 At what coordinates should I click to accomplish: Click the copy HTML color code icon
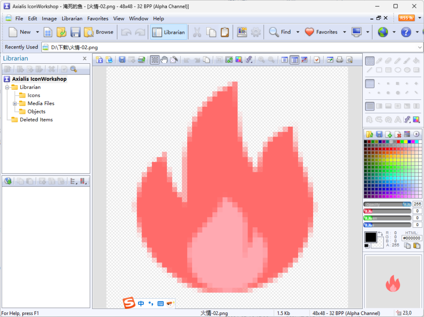pos(407,245)
